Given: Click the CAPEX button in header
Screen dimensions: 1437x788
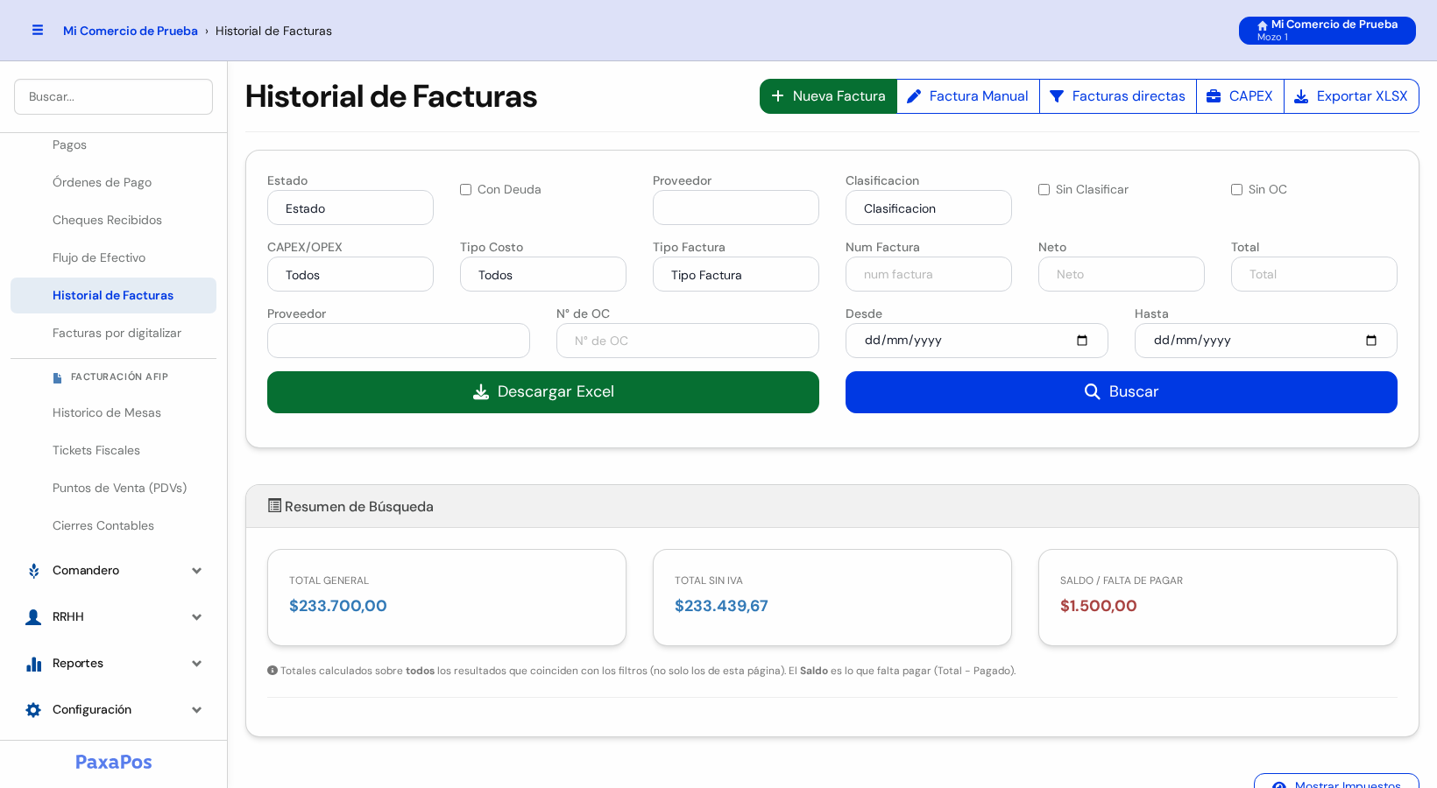Looking at the screenshot, I should pyautogui.click(x=1241, y=96).
